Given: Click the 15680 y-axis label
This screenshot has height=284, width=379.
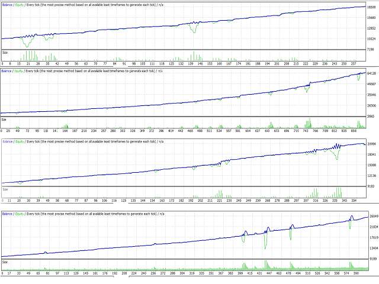Looking at the screenshot, I should click(371, 18).
